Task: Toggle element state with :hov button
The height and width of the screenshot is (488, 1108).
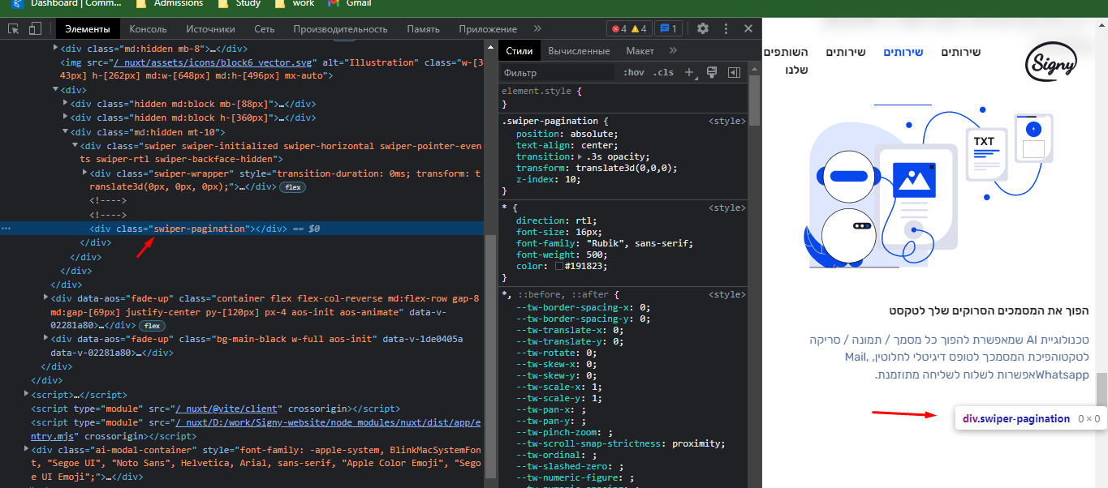Action: tap(634, 72)
